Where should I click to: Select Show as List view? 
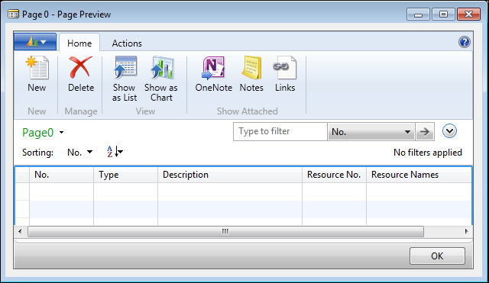click(125, 67)
